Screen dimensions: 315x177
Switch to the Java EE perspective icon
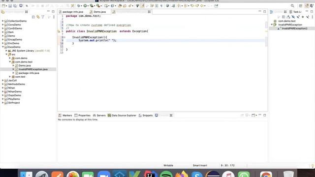pos(307,6)
